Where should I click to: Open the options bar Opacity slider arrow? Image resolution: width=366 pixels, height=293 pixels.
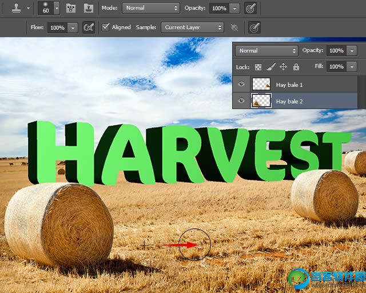[x=234, y=9]
